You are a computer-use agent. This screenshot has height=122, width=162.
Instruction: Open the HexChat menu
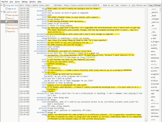pyautogui.click(x=4, y=2)
